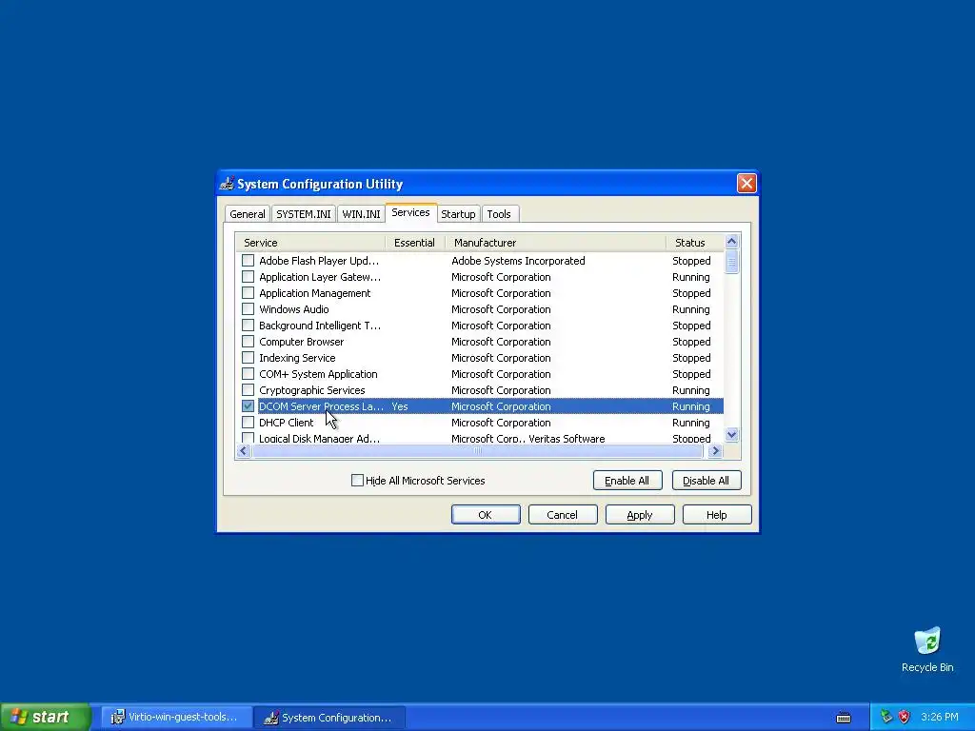Select the Cryptographic Services row name
975x731 pixels.
[x=311, y=390]
